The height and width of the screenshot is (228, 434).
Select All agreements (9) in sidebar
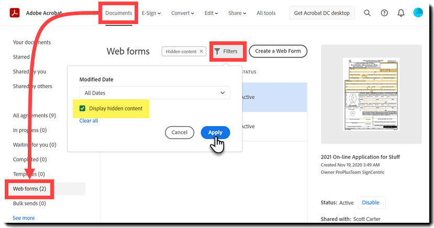click(35, 116)
